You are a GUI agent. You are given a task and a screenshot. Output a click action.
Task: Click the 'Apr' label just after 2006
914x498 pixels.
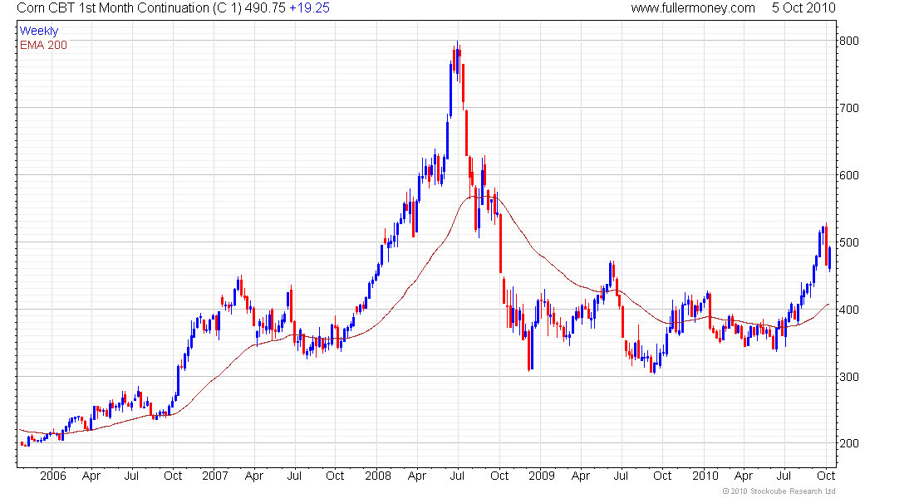[91, 476]
